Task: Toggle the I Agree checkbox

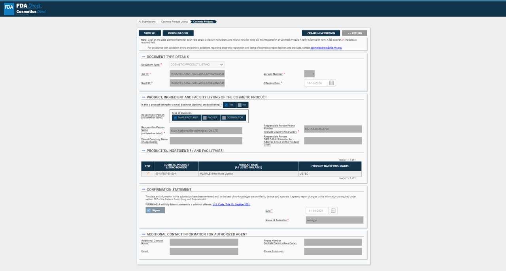Action: (149, 210)
